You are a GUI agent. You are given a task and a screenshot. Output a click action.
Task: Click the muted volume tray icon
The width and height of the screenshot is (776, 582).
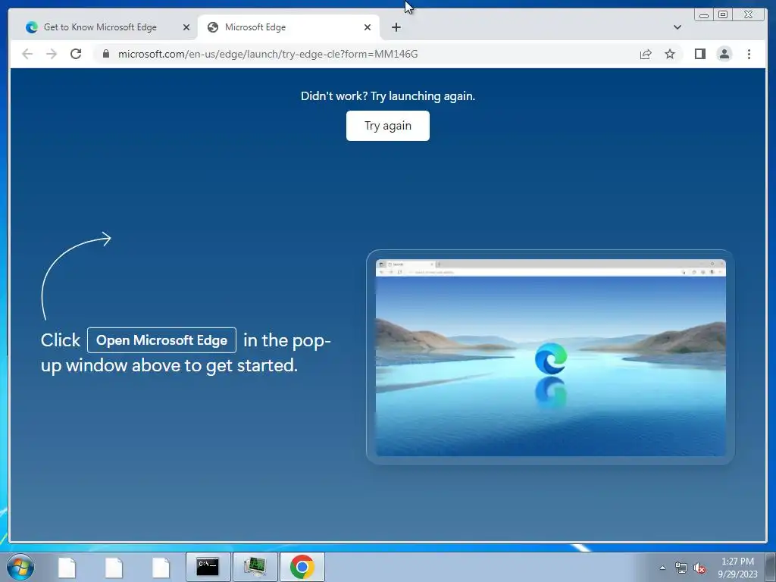click(699, 568)
